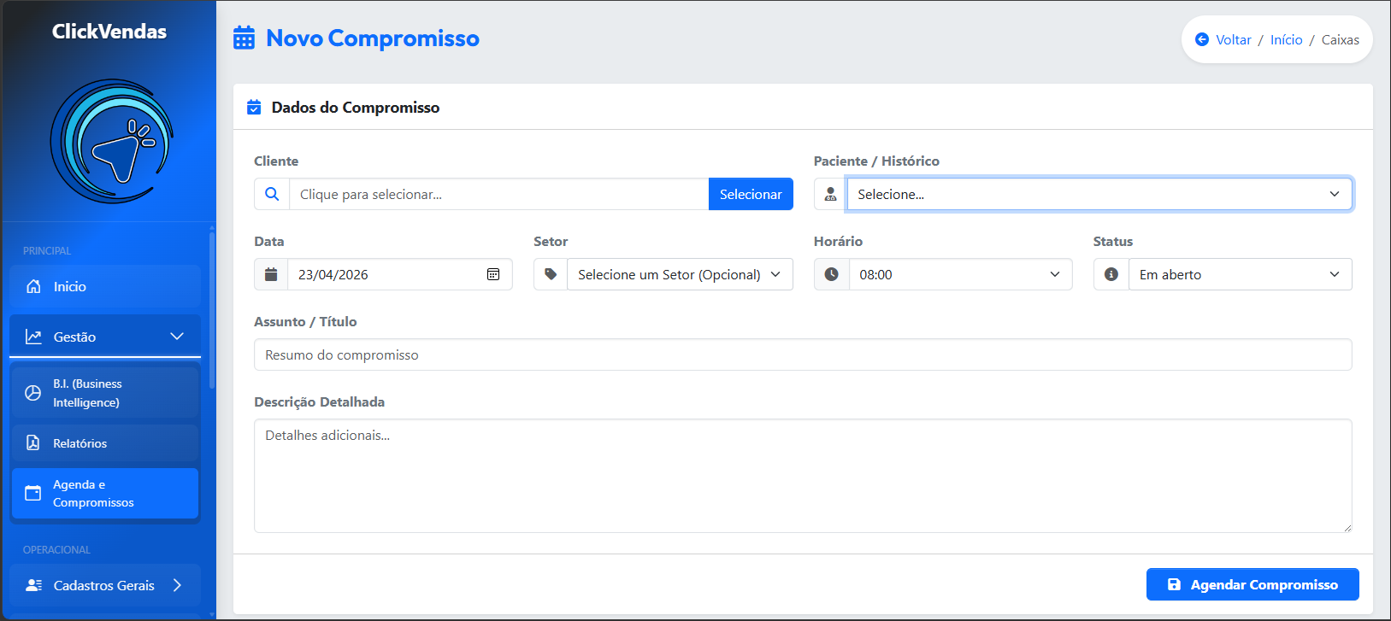
Task: Click the Descrição Detalhada textarea
Action: coord(803,476)
